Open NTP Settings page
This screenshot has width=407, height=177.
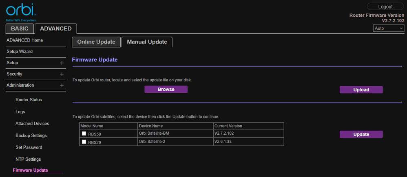point(28,160)
